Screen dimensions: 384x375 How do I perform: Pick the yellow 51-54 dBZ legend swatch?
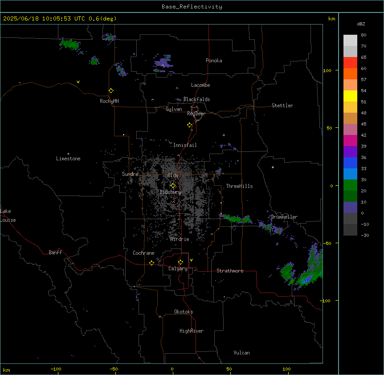(350, 96)
